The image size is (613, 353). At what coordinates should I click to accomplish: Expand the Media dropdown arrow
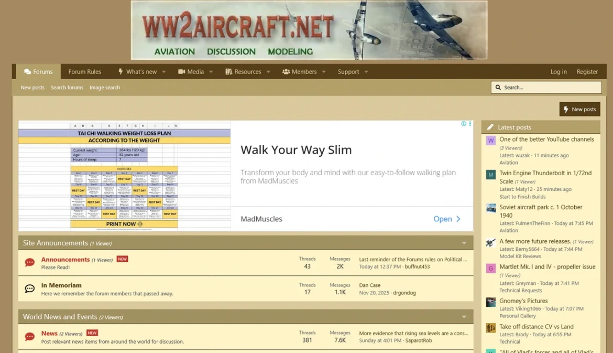[211, 72]
